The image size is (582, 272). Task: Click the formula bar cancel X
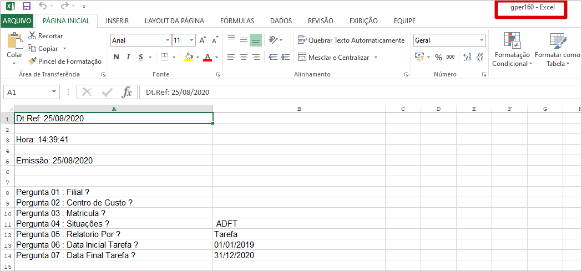click(87, 92)
